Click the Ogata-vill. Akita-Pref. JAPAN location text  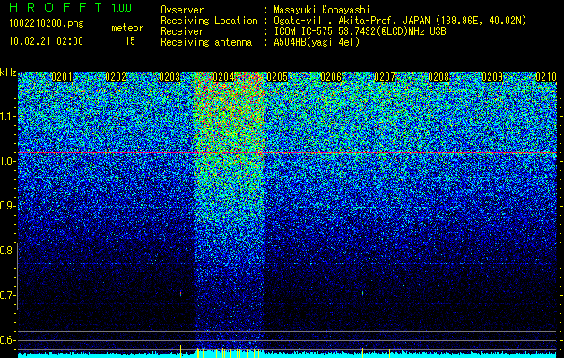(400, 21)
